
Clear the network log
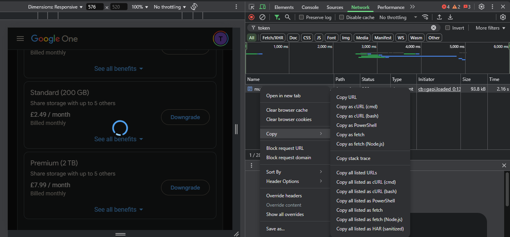pos(262,17)
